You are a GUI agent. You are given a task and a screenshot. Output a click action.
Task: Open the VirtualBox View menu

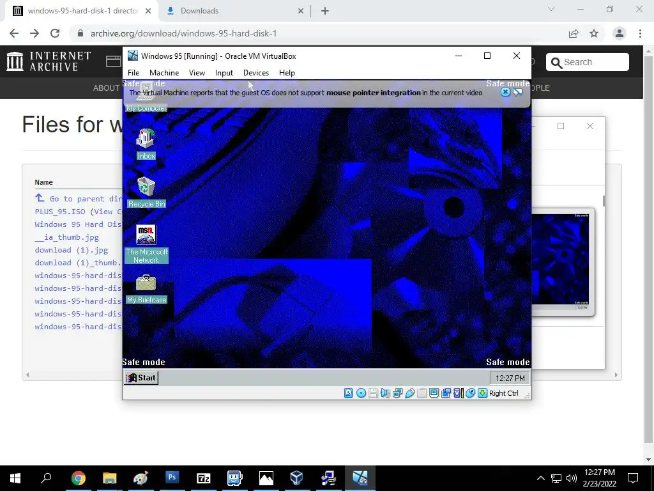tap(197, 73)
